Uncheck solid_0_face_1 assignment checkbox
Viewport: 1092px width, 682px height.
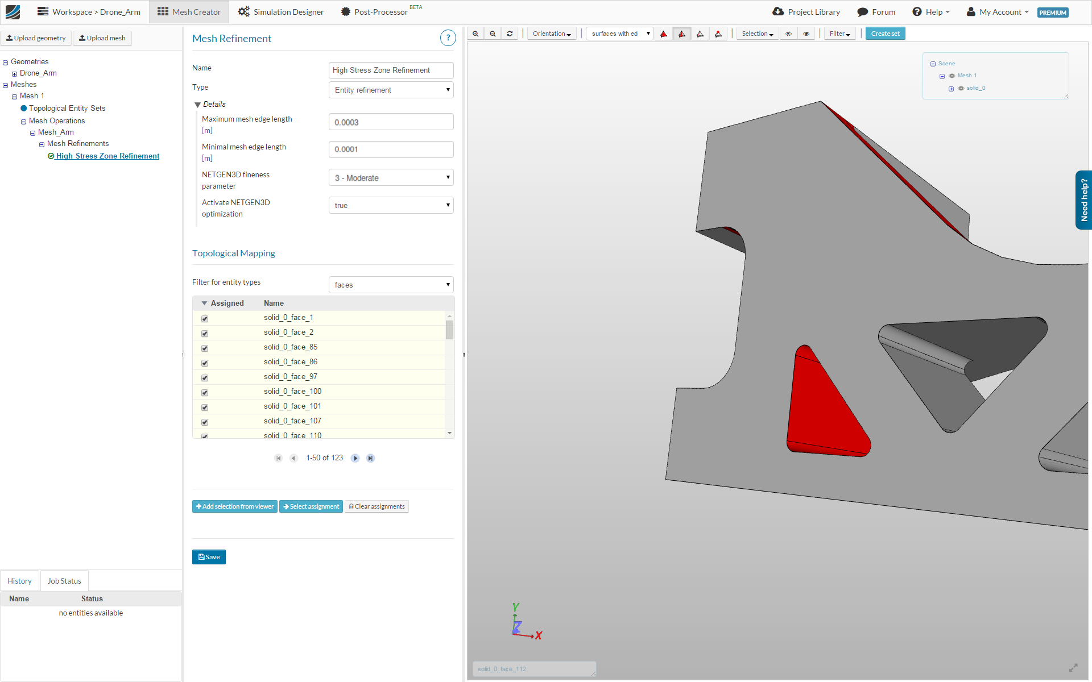pos(205,319)
